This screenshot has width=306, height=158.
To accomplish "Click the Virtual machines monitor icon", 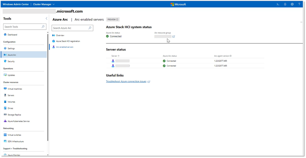I will pyautogui.click(x=5, y=89).
